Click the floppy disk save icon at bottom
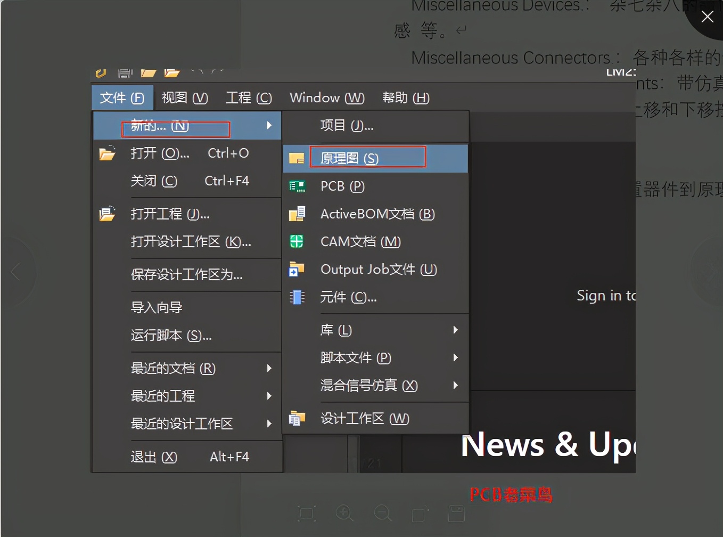 click(x=456, y=513)
